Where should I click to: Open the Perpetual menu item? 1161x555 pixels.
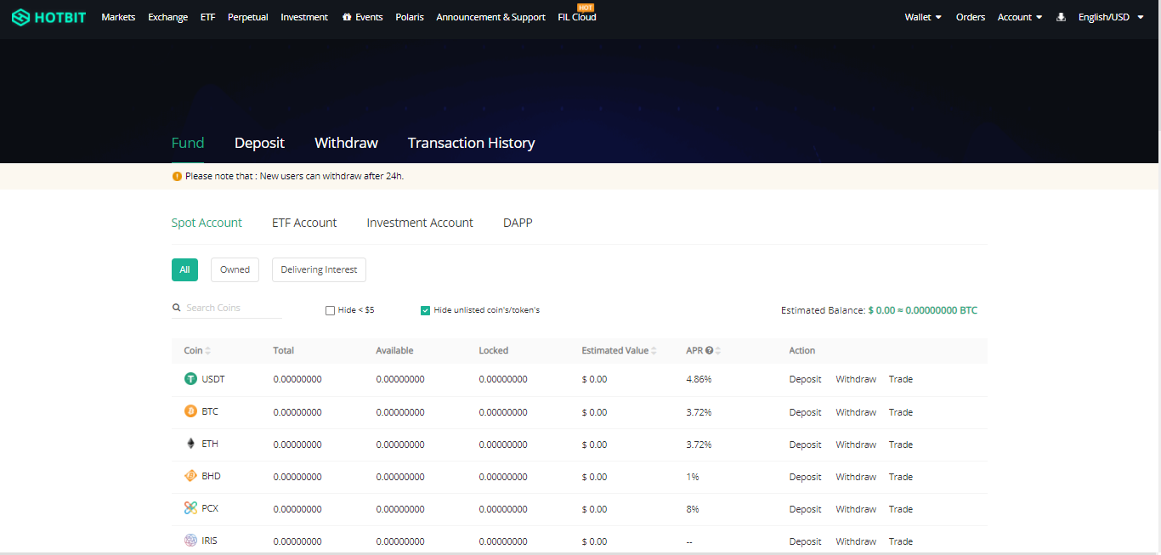pyautogui.click(x=248, y=17)
